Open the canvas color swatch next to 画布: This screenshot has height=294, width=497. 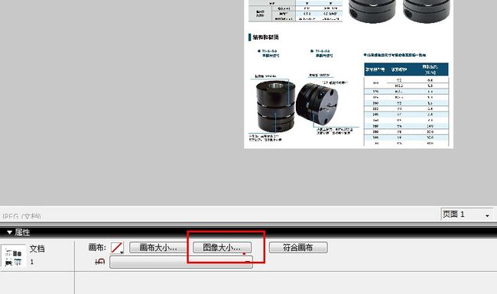pyautogui.click(x=117, y=247)
